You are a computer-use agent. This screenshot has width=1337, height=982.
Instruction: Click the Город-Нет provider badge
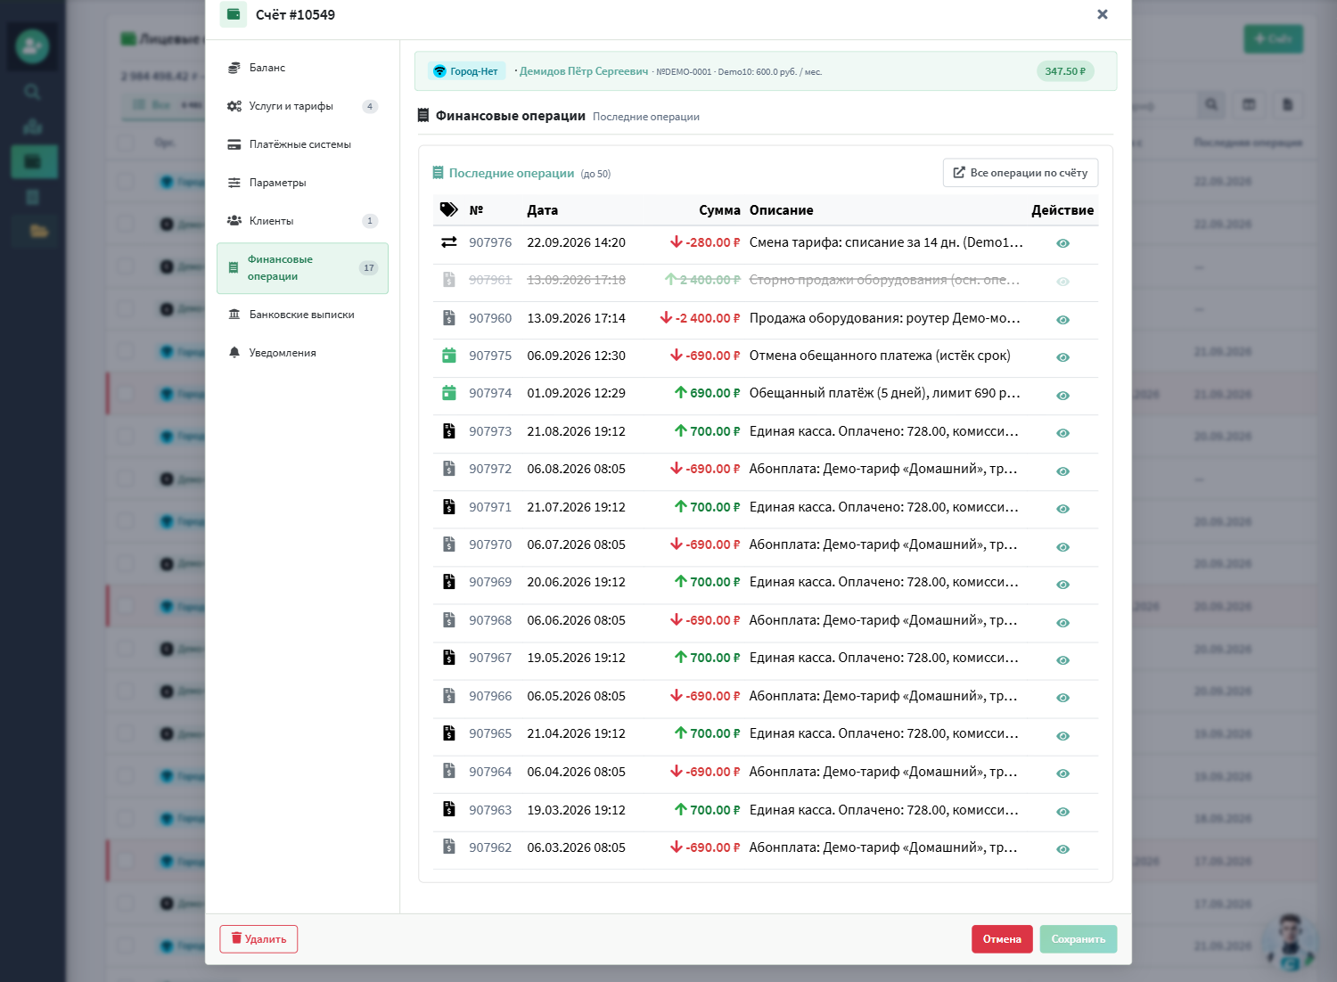[466, 71]
